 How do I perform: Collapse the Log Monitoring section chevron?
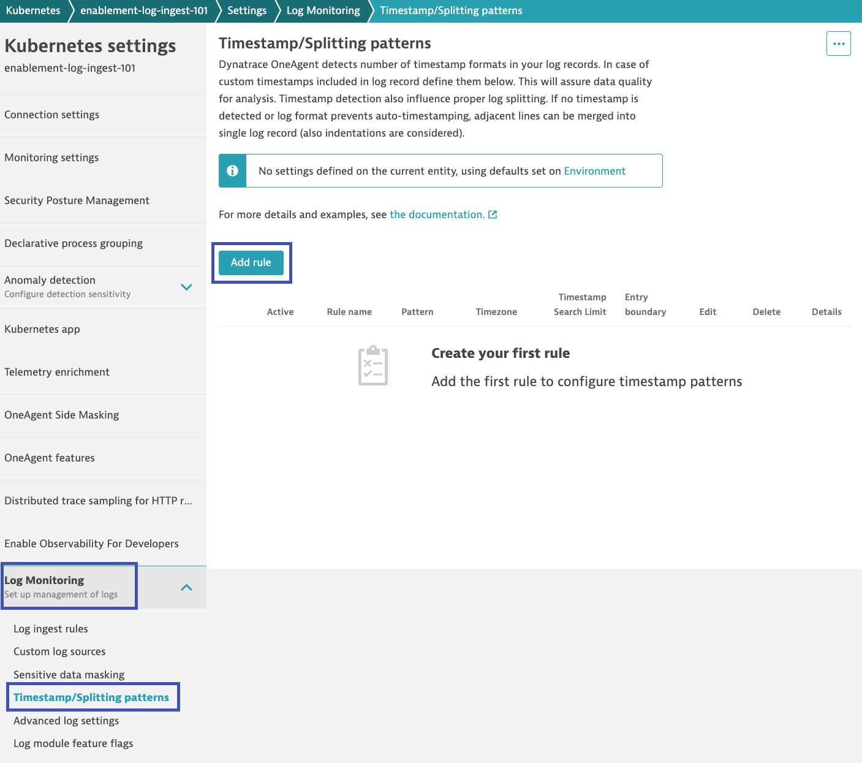pyautogui.click(x=187, y=587)
